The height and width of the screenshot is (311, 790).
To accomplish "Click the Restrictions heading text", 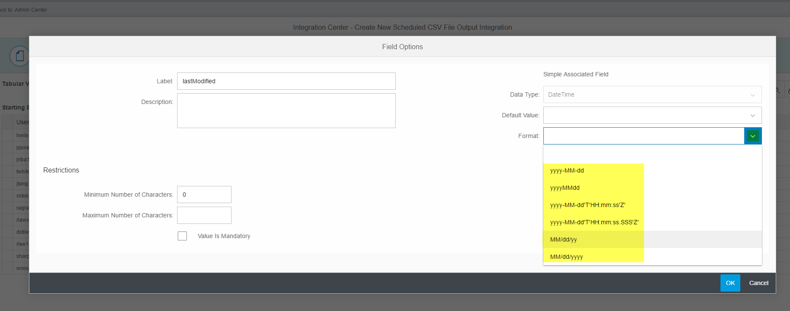I will pyautogui.click(x=61, y=170).
